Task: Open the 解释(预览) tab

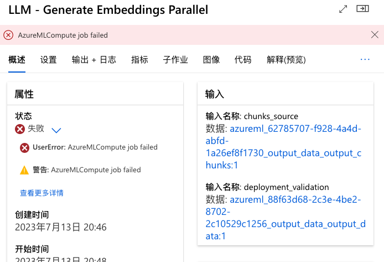Action: [286, 60]
